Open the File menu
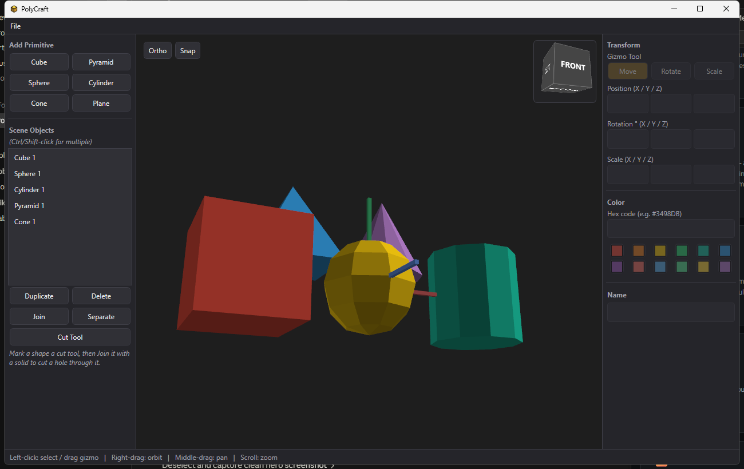The width and height of the screenshot is (744, 469). 15,26
